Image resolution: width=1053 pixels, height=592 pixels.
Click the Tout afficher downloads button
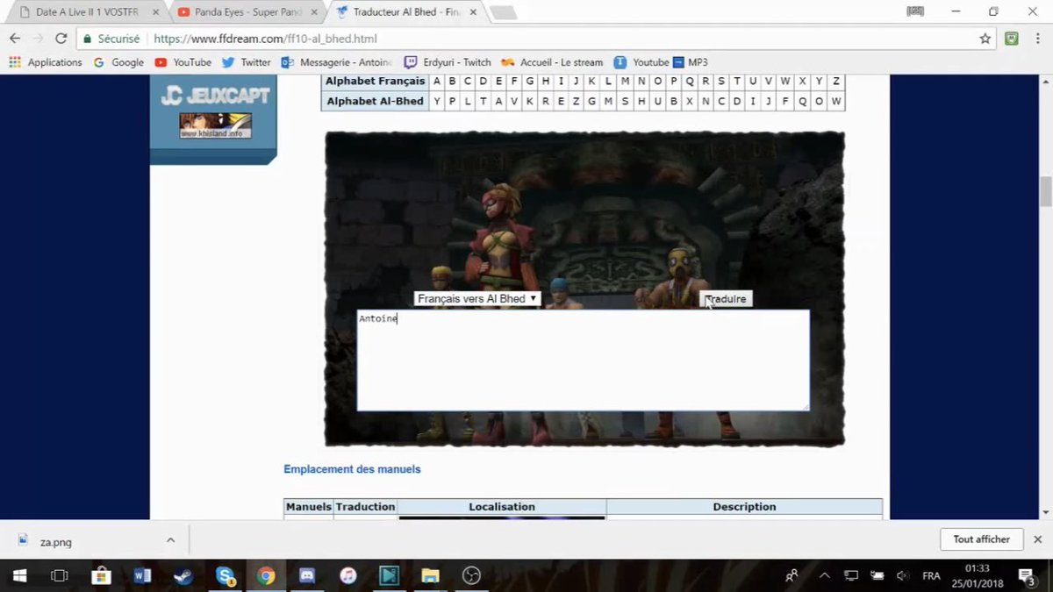981,539
